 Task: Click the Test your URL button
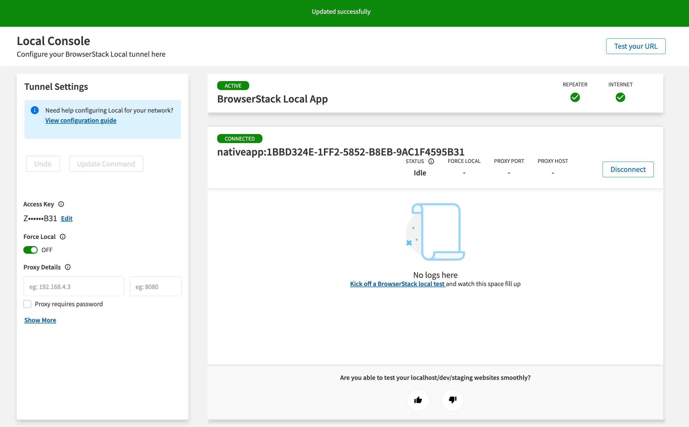click(x=636, y=46)
